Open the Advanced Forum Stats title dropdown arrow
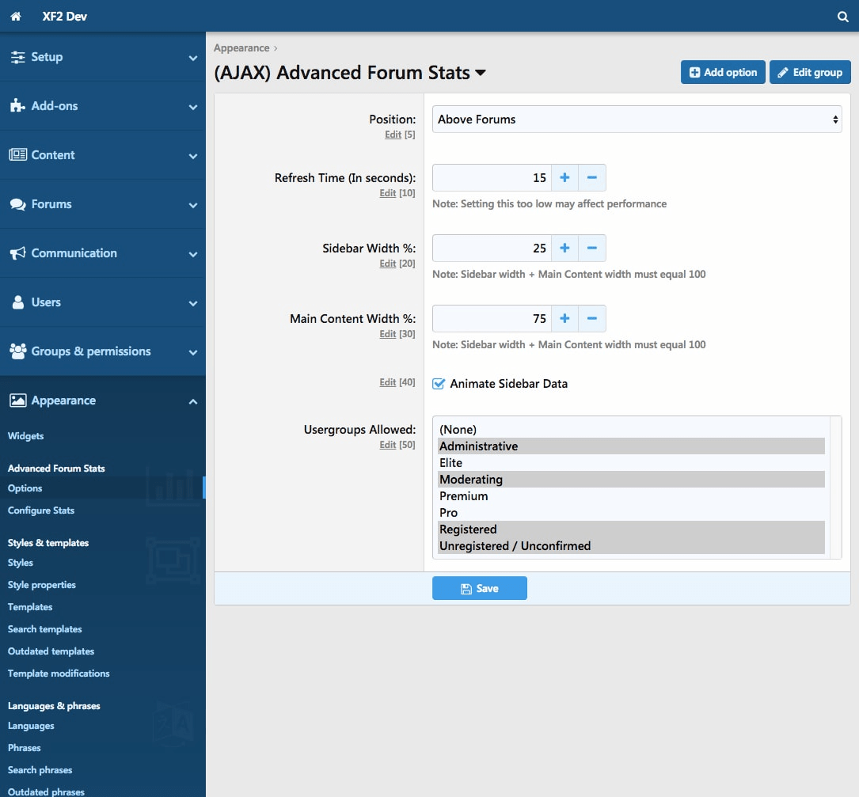Screen dimensions: 859x797 [x=480, y=74]
